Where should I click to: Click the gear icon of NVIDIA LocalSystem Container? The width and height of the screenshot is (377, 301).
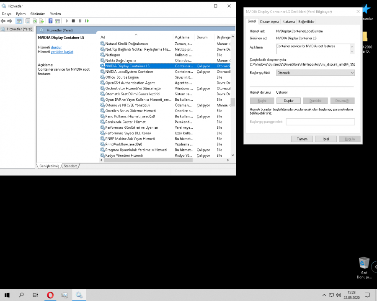pos(102,71)
